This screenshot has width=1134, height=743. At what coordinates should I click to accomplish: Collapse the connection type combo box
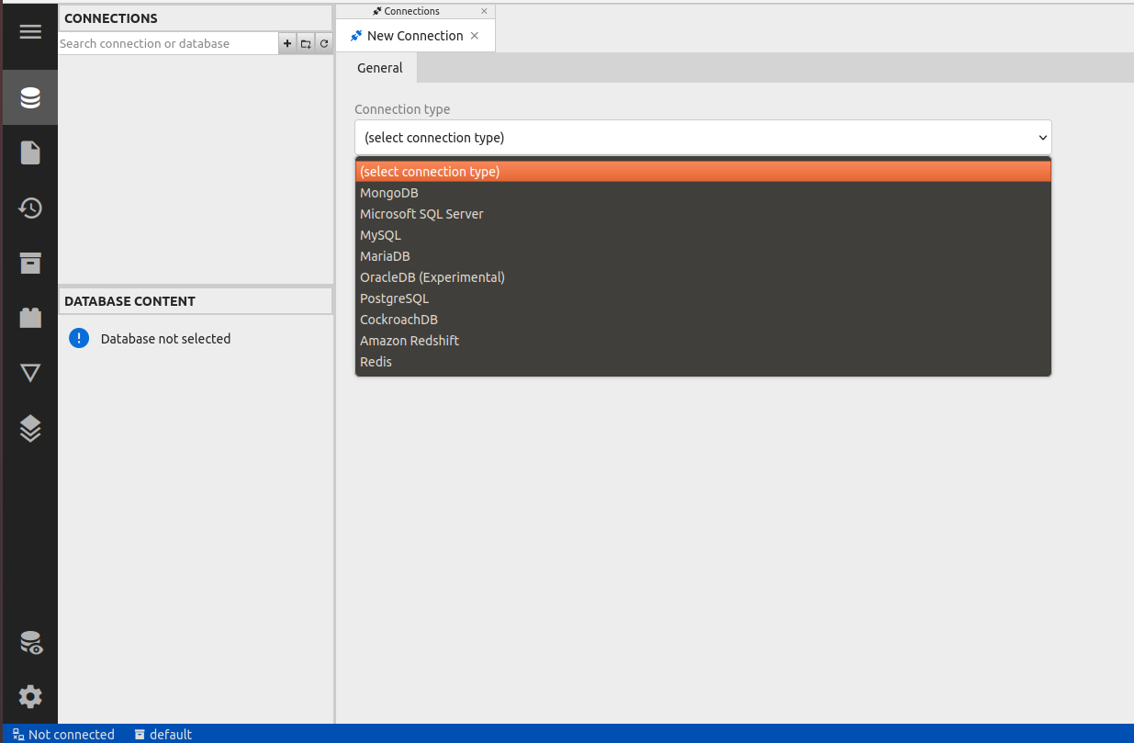702,138
